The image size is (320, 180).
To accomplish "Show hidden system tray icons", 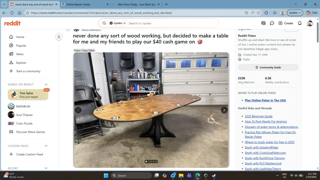I will 277,176.
